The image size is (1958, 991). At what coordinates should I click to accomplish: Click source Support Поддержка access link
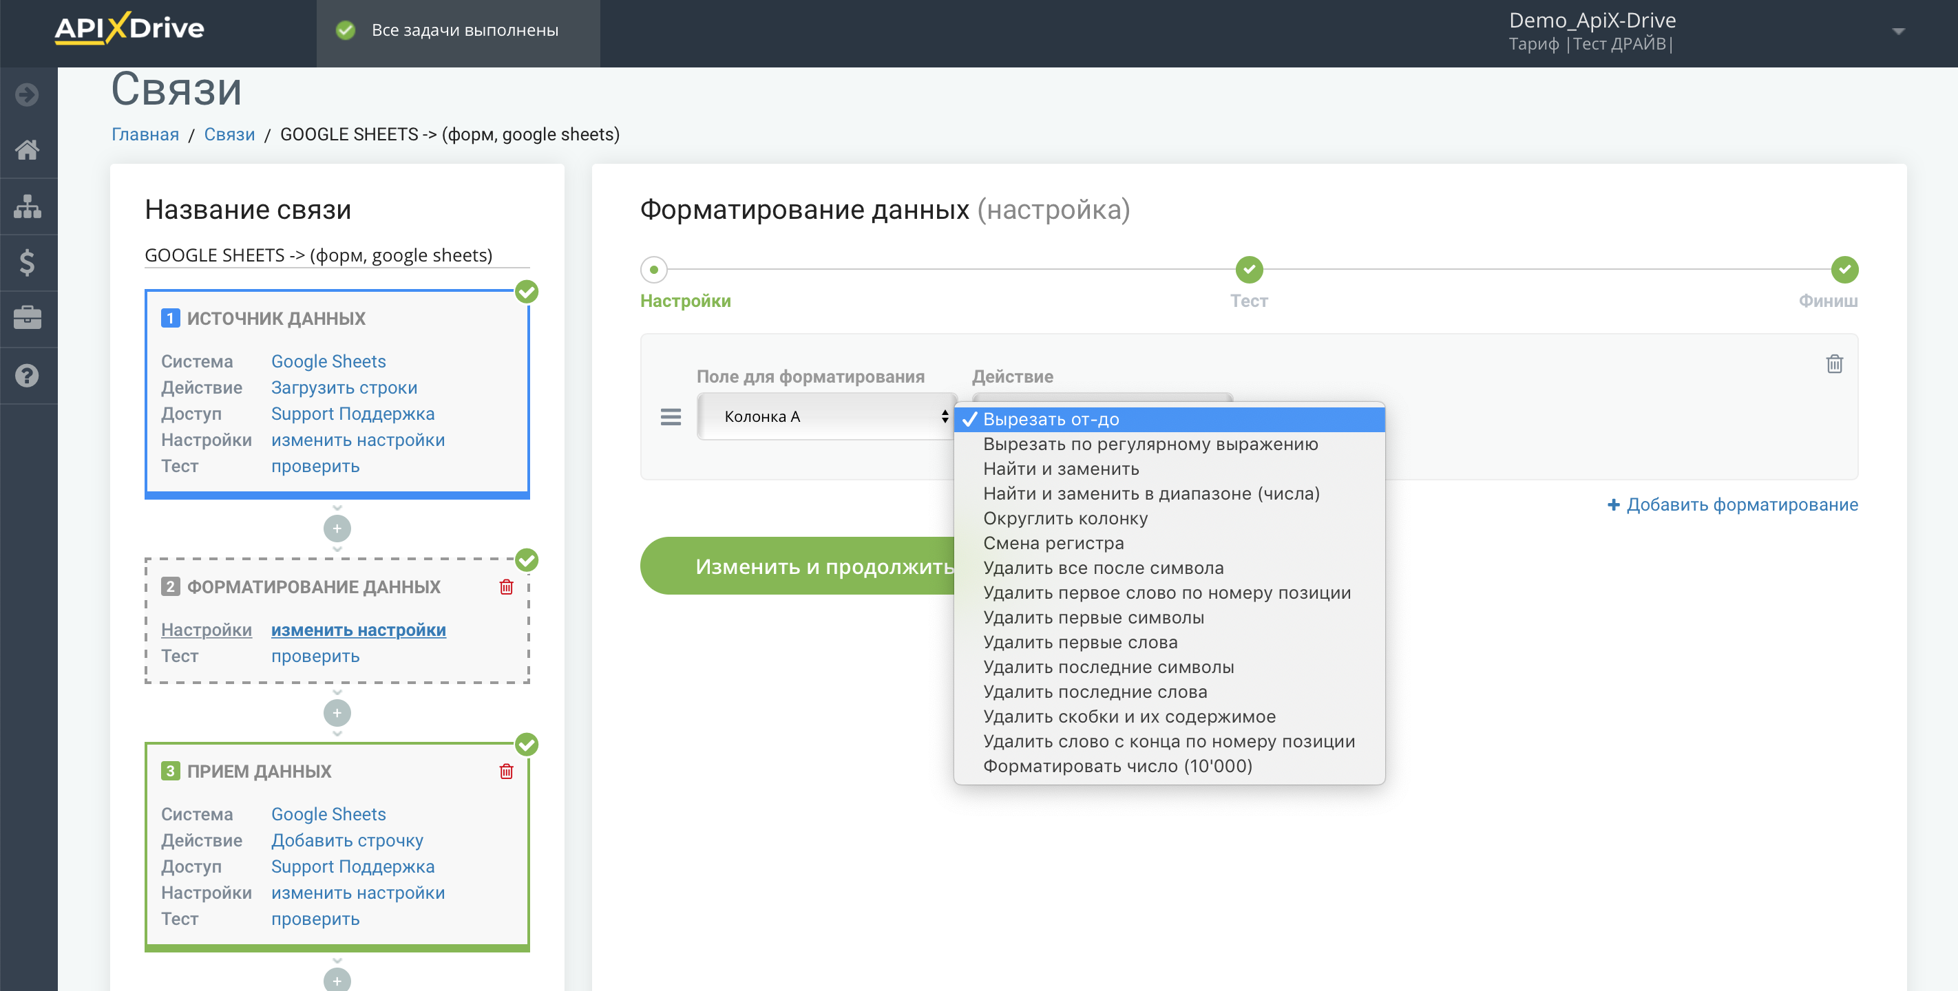[352, 414]
